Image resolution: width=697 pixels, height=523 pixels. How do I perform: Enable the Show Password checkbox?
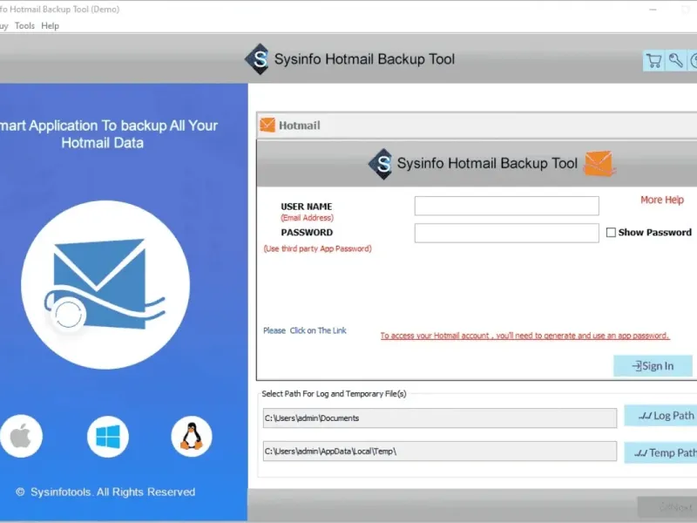pyautogui.click(x=612, y=232)
